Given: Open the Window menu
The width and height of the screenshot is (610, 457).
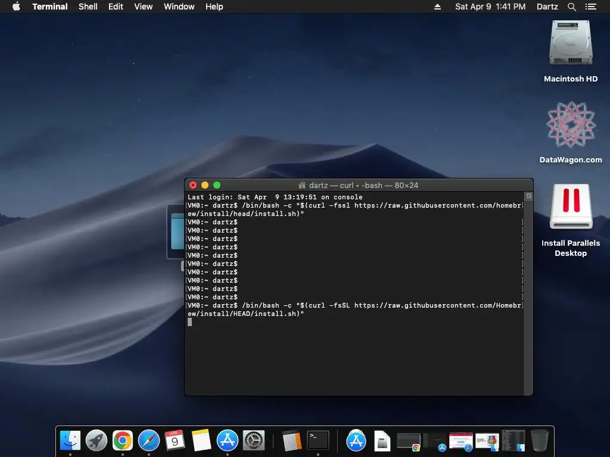Looking at the screenshot, I should [179, 7].
